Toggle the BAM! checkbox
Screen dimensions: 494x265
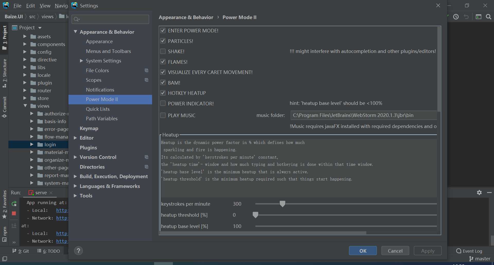click(163, 83)
